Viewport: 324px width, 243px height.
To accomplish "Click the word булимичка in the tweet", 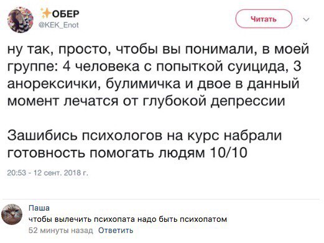I will (x=143, y=84).
